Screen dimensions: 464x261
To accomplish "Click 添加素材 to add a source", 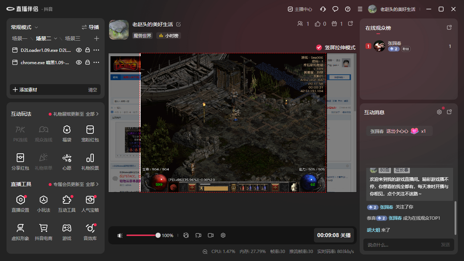I will [25, 90].
